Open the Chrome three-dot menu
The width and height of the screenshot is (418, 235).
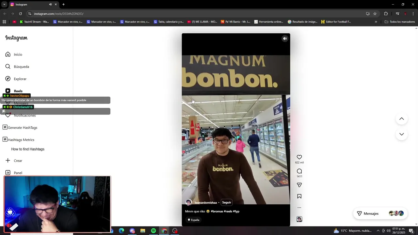[x=413, y=14]
